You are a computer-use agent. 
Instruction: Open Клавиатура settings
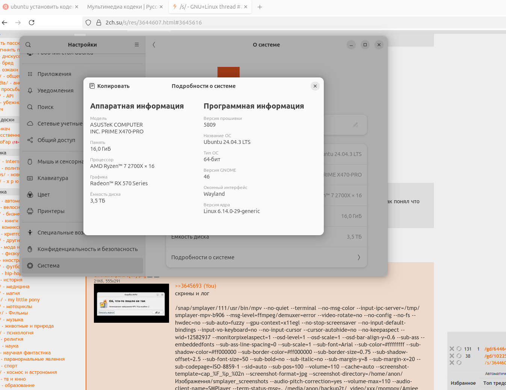(x=82, y=178)
